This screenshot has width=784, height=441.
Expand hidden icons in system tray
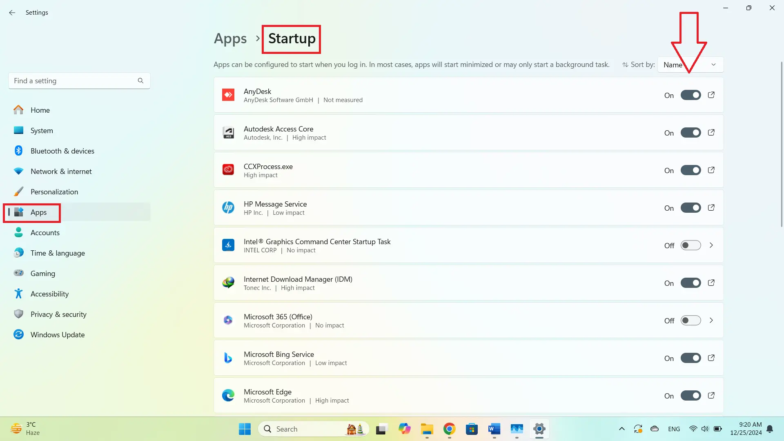(x=622, y=429)
